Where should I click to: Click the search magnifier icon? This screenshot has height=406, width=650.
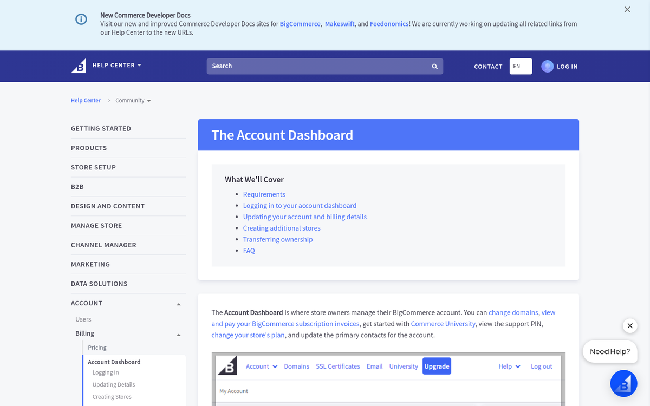pyautogui.click(x=434, y=66)
